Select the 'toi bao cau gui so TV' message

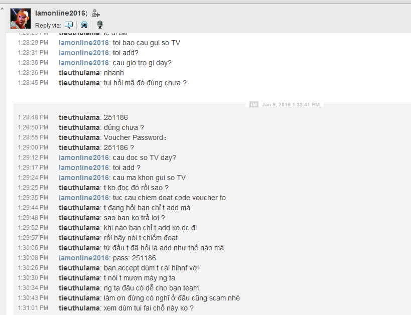[146, 43]
